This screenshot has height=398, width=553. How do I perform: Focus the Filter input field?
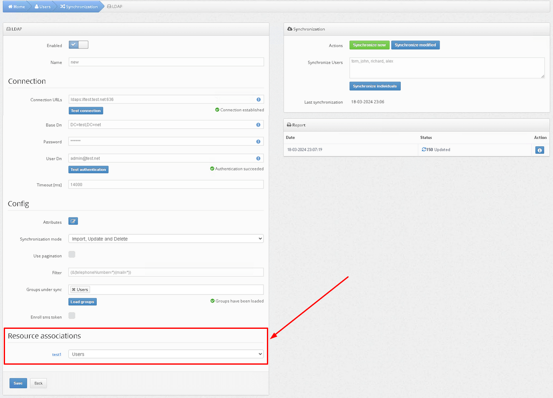(166, 273)
